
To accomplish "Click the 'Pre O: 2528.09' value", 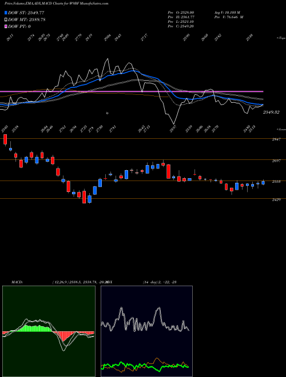I will coord(181,12).
